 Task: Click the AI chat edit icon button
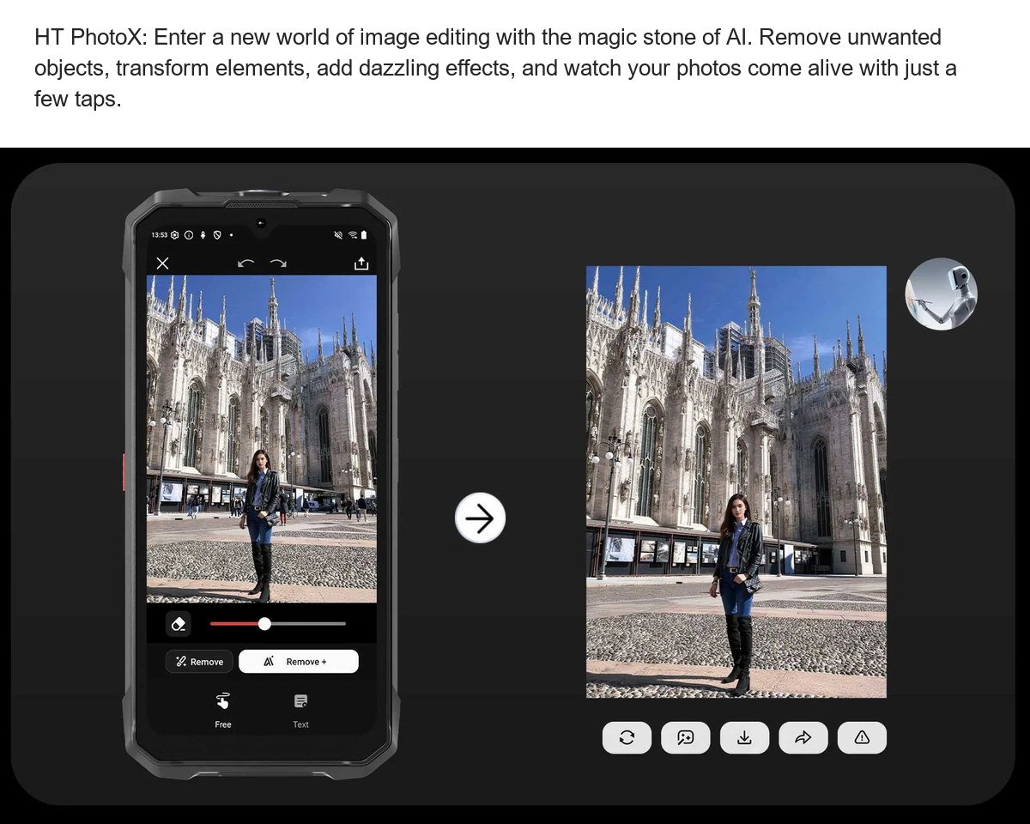pos(686,737)
